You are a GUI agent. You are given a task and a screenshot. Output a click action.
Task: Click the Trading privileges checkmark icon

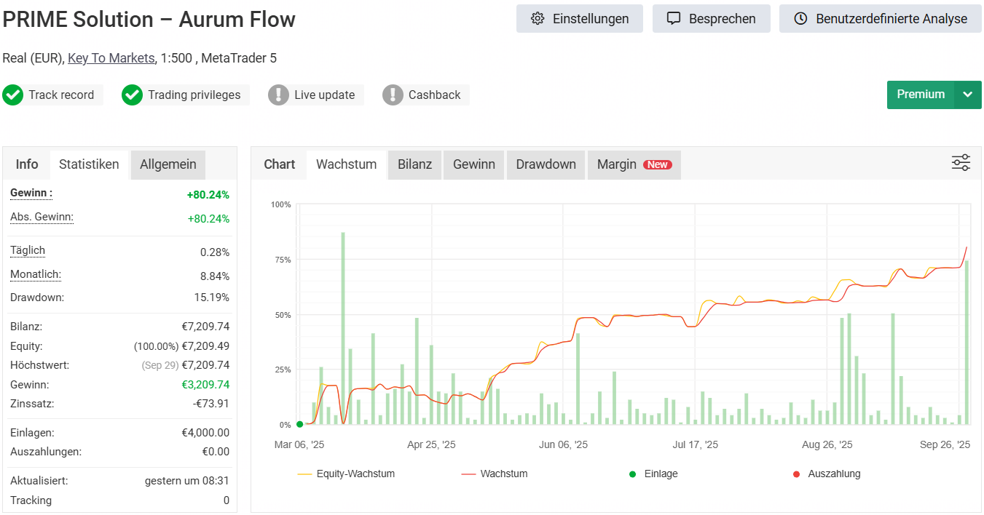click(x=132, y=95)
